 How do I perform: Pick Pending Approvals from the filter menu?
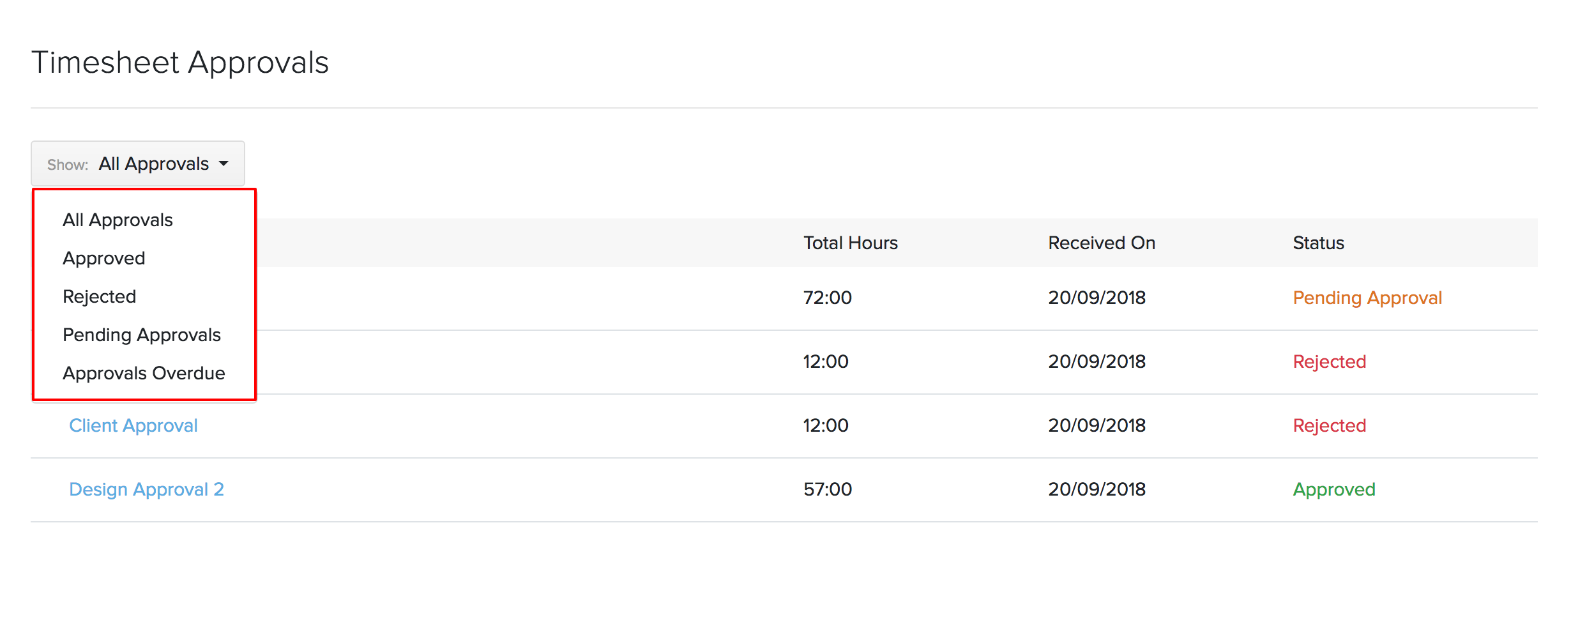[142, 335]
